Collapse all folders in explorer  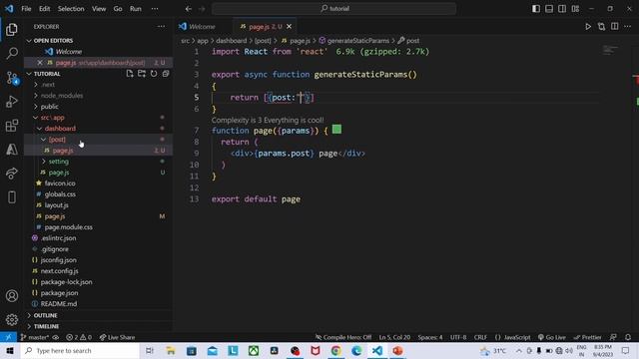point(166,74)
